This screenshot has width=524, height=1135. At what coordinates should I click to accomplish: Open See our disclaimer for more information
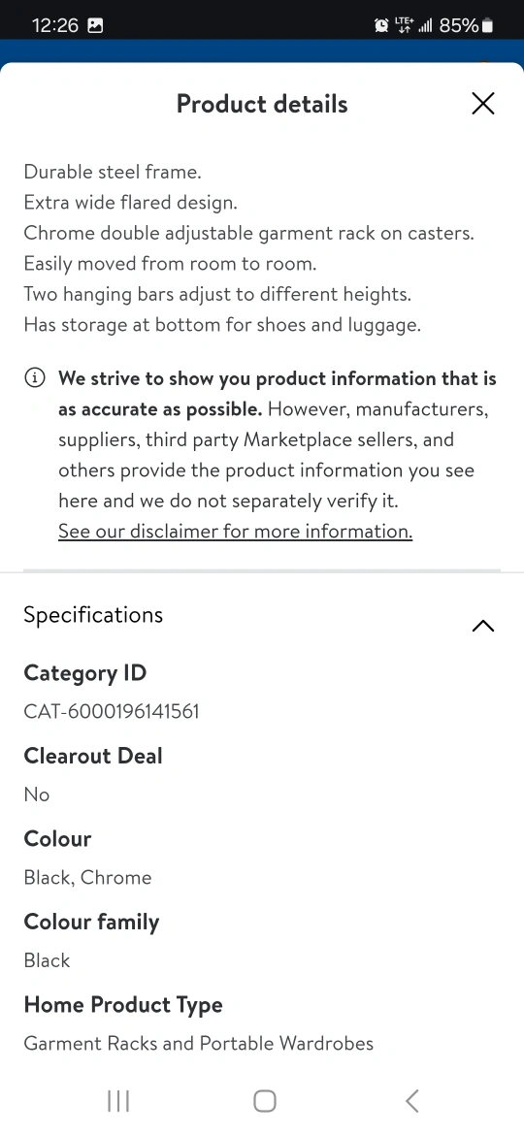coord(235,532)
